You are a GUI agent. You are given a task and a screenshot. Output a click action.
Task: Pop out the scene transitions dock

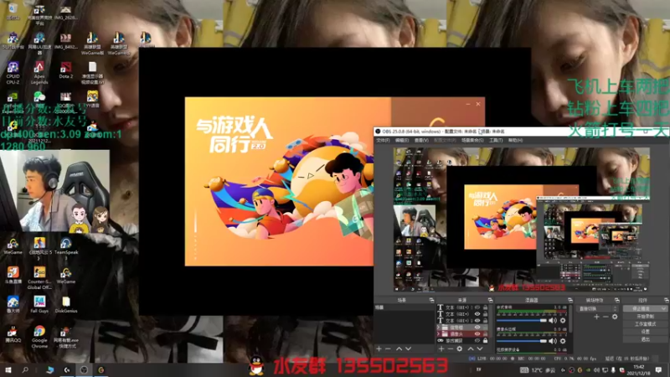click(x=616, y=300)
